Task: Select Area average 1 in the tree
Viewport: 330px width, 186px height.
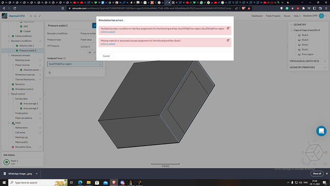Action: (31, 104)
